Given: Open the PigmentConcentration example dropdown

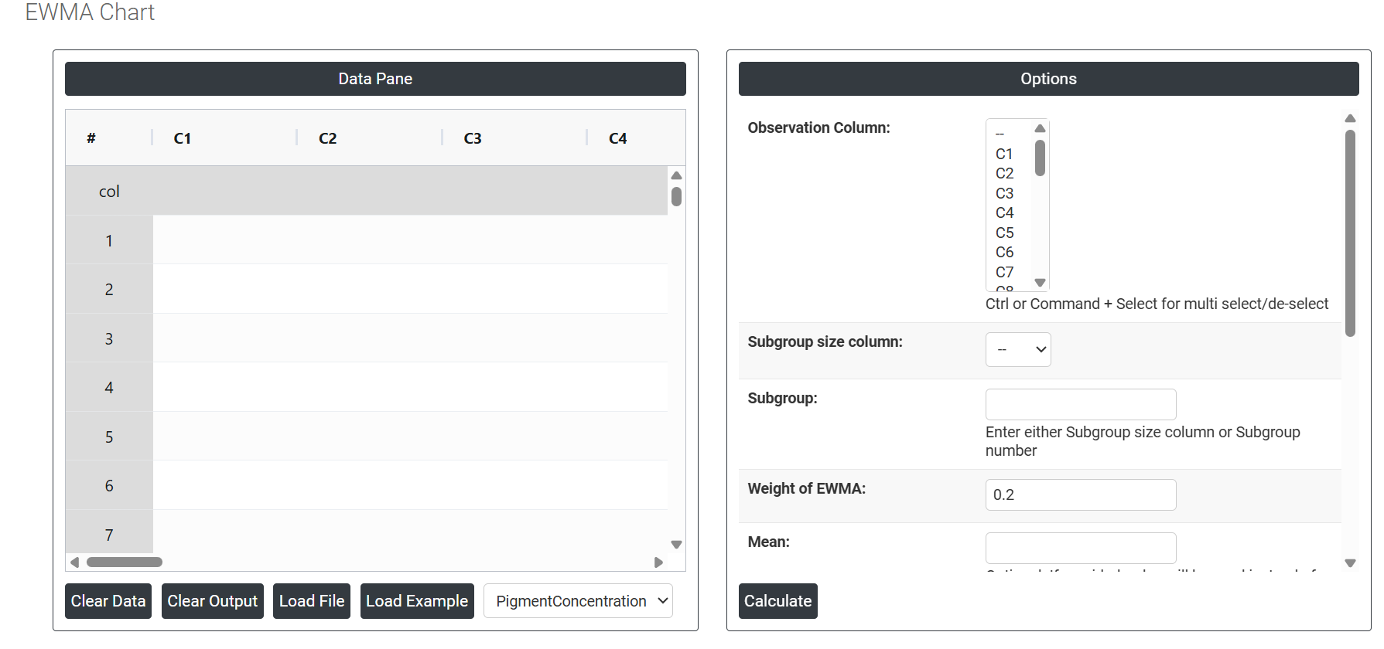Looking at the screenshot, I should pyautogui.click(x=578, y=601).
